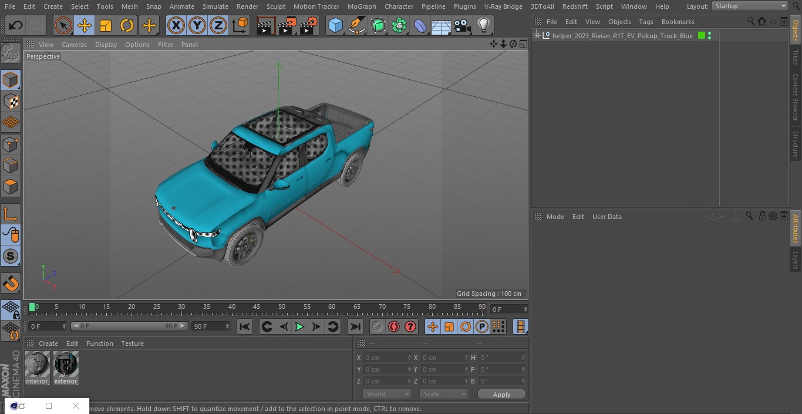
Task: Activate the Scale tool
Action: [106, 25]
